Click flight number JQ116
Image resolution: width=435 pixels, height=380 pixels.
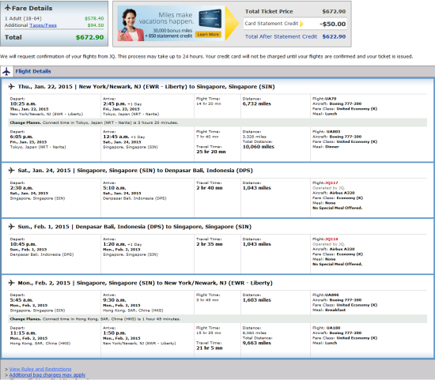tap(331, 239)
